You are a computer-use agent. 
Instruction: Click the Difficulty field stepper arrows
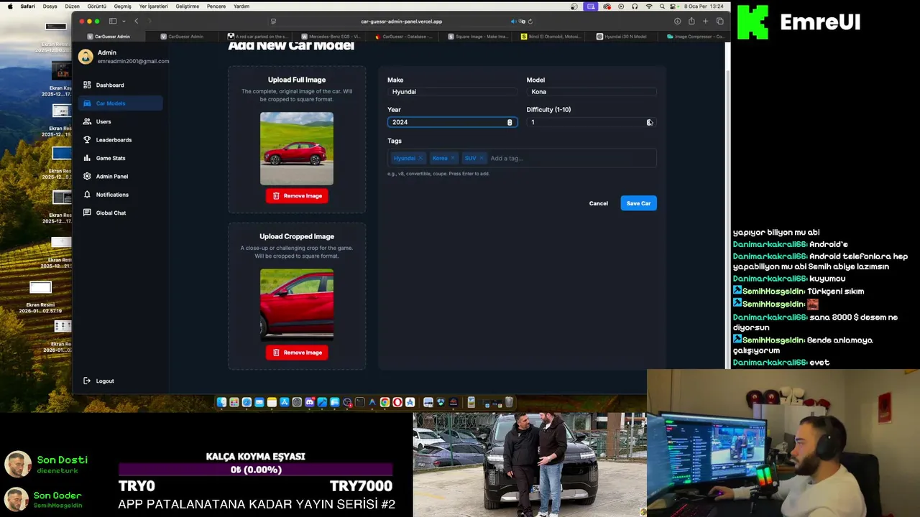pos(650,122)
